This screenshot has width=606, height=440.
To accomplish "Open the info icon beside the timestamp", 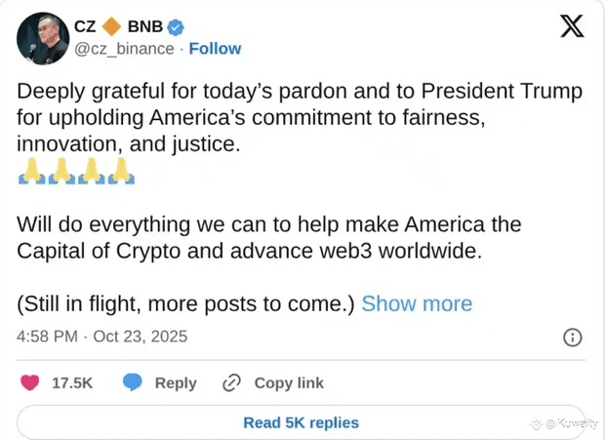I will (x=573, y=337).
